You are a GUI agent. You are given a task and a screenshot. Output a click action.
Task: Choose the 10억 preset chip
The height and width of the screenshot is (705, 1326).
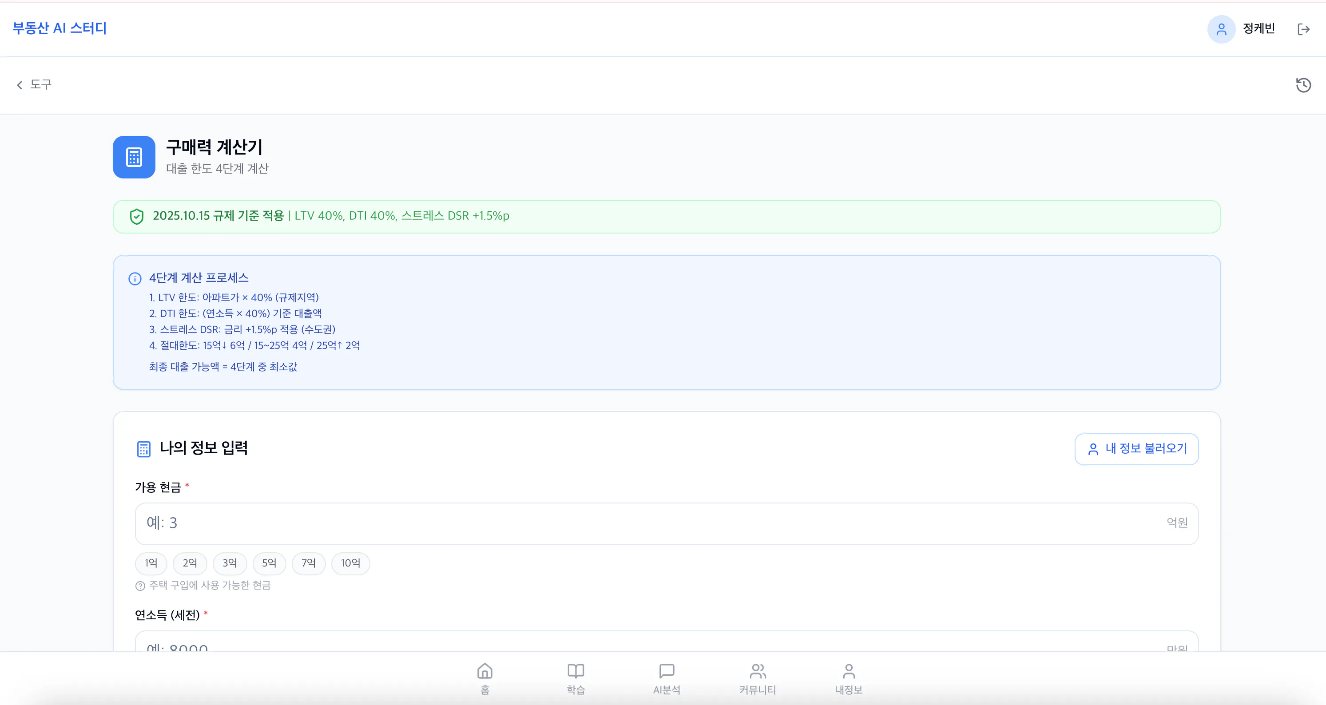click(350, 563)
